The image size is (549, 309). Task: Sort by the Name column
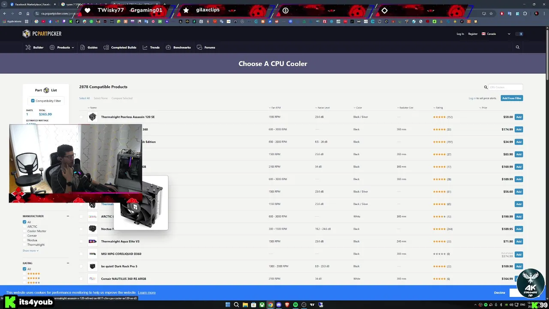[92, 108]
